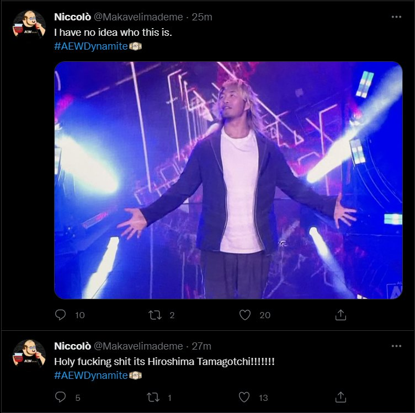Image resolution: width=415 pixels, height=413 pixels.
Task: Click the Niccolò display name on first tweet
Action: [72, 17]
